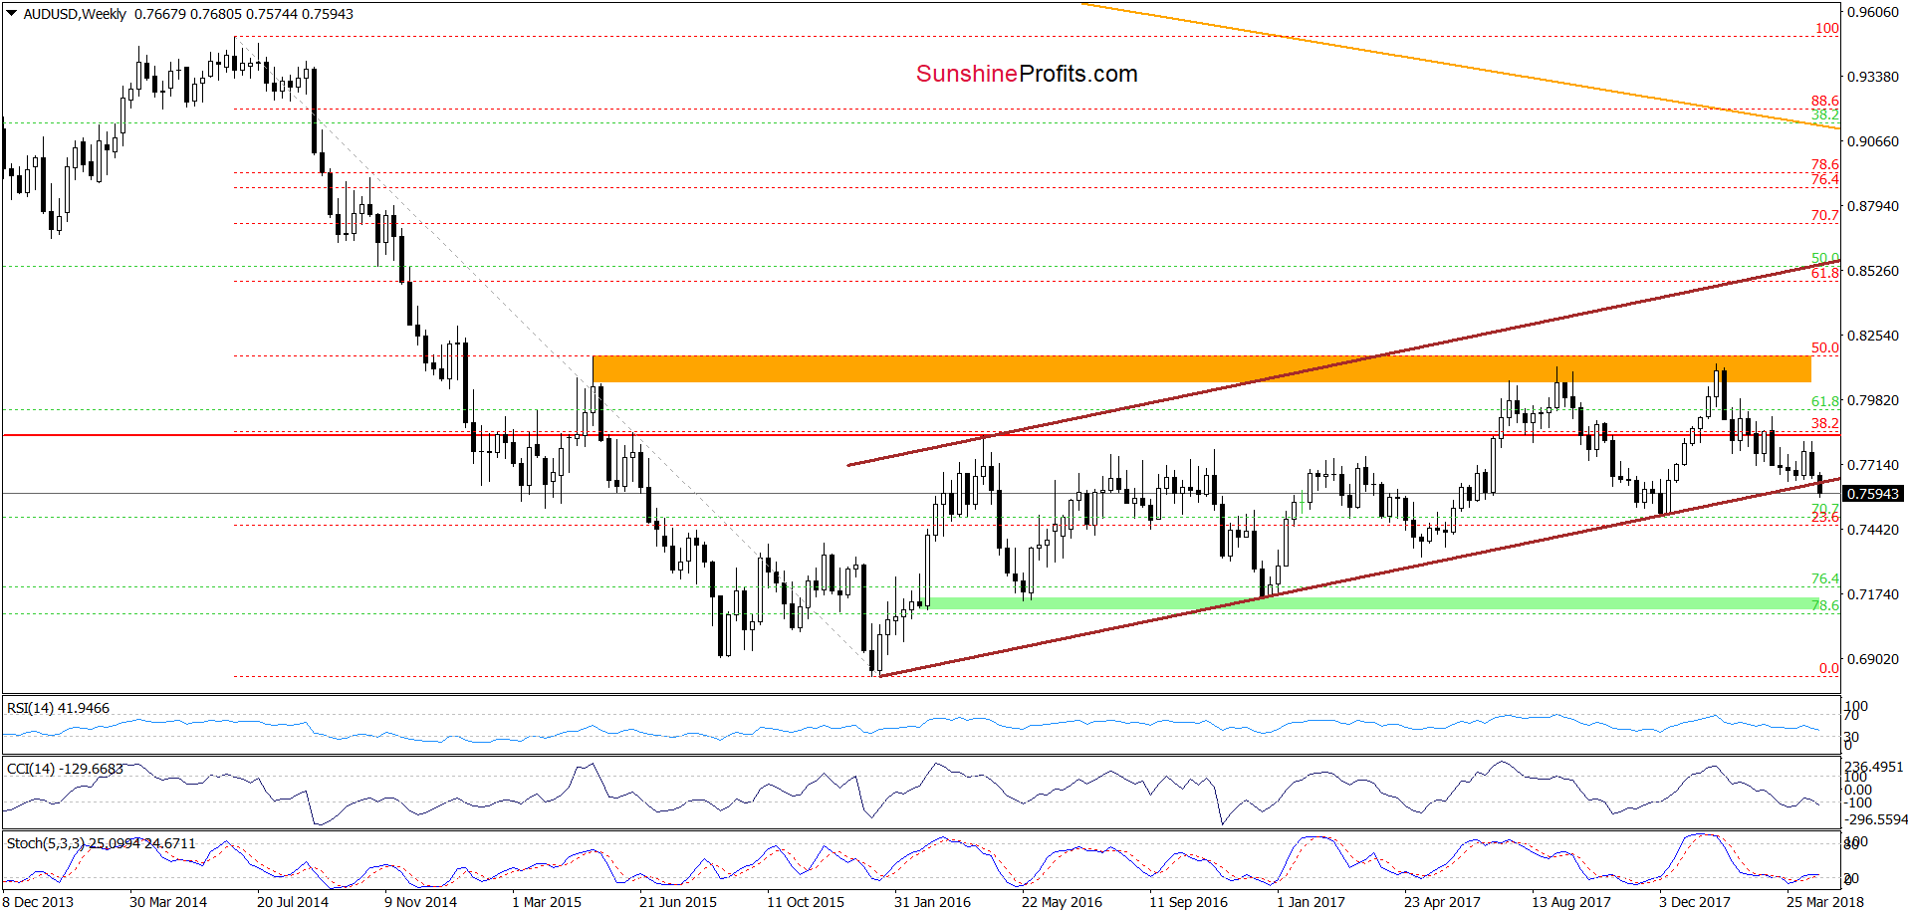
Task: Click the AUDUSD chart menu triangle
Action: click(12, 14)
